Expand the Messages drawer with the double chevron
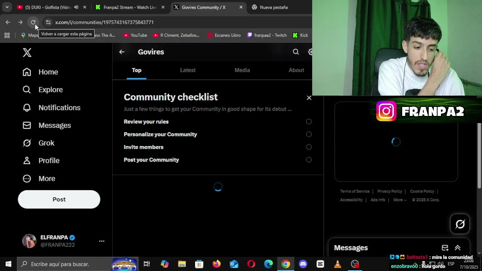Image resolution: width=482 pixels, height=271 pixels. pyautogui.click(x=458, y=248)
